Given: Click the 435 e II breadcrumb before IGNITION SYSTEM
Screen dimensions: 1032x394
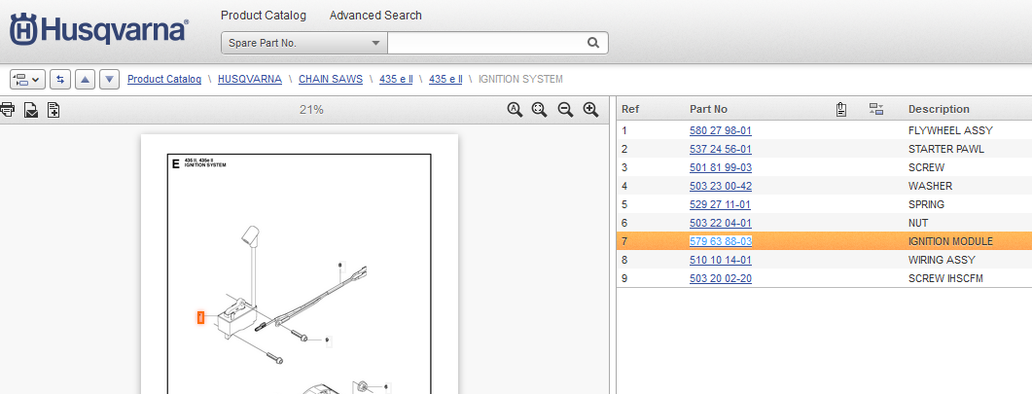Looking at the screenshot, I should [445, 79].
